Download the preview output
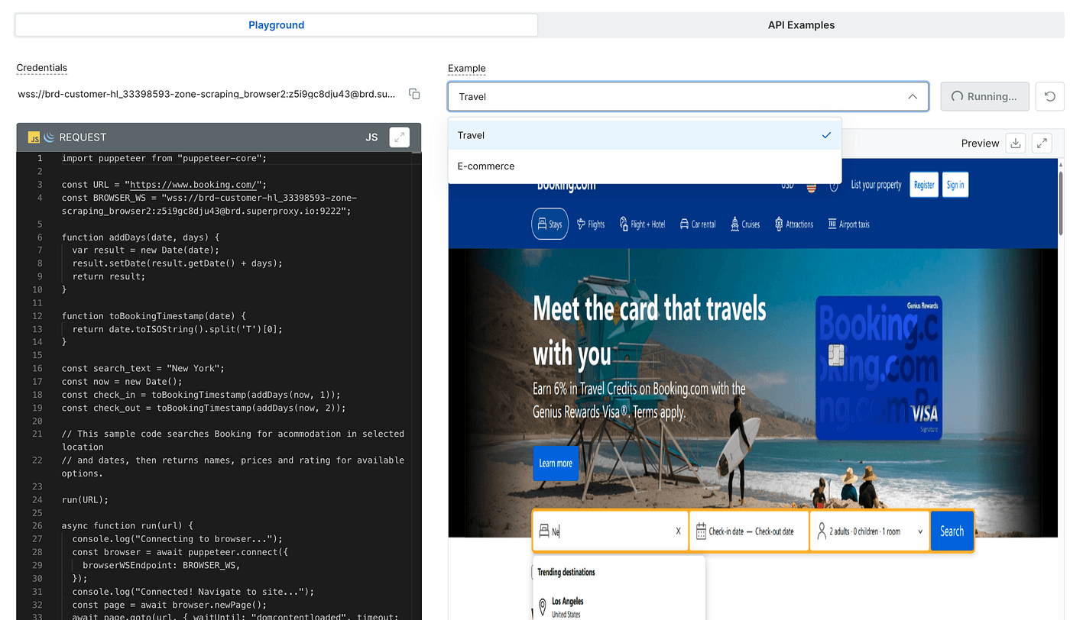 1015,143
